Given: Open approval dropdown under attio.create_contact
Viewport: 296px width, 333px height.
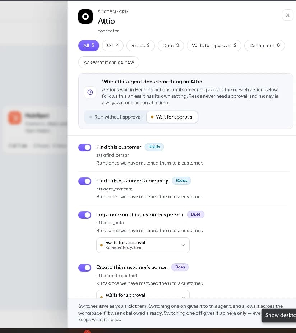Looking at the screenshot, I should click(143, 294).
